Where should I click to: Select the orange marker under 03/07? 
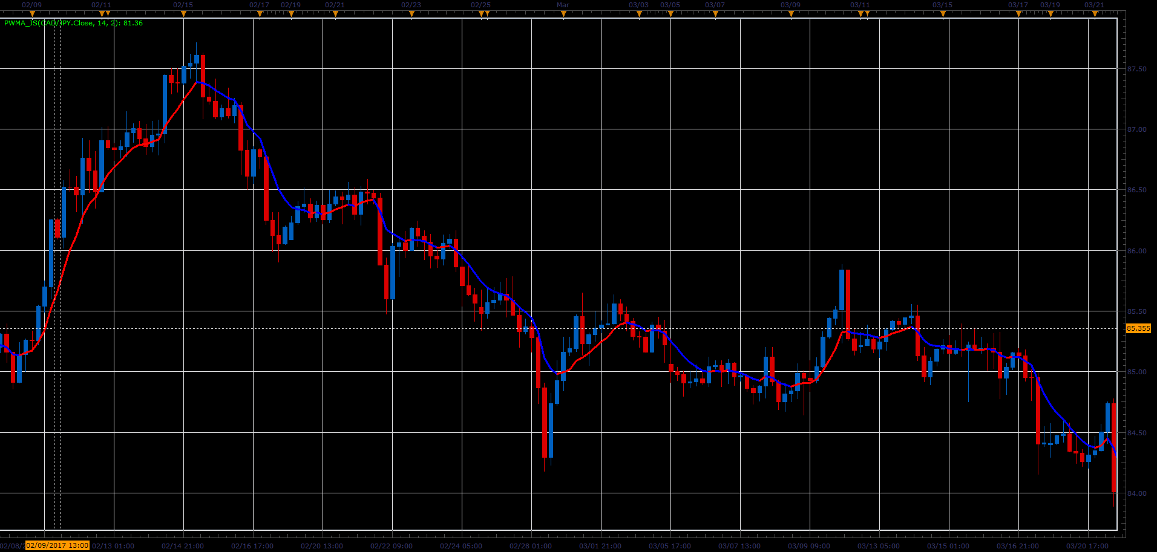point(715,13)
